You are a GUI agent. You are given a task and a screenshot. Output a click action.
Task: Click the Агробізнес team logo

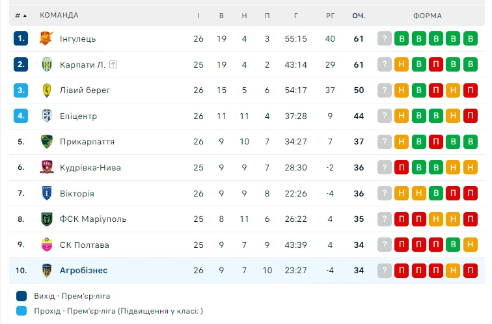click(46, 271)
